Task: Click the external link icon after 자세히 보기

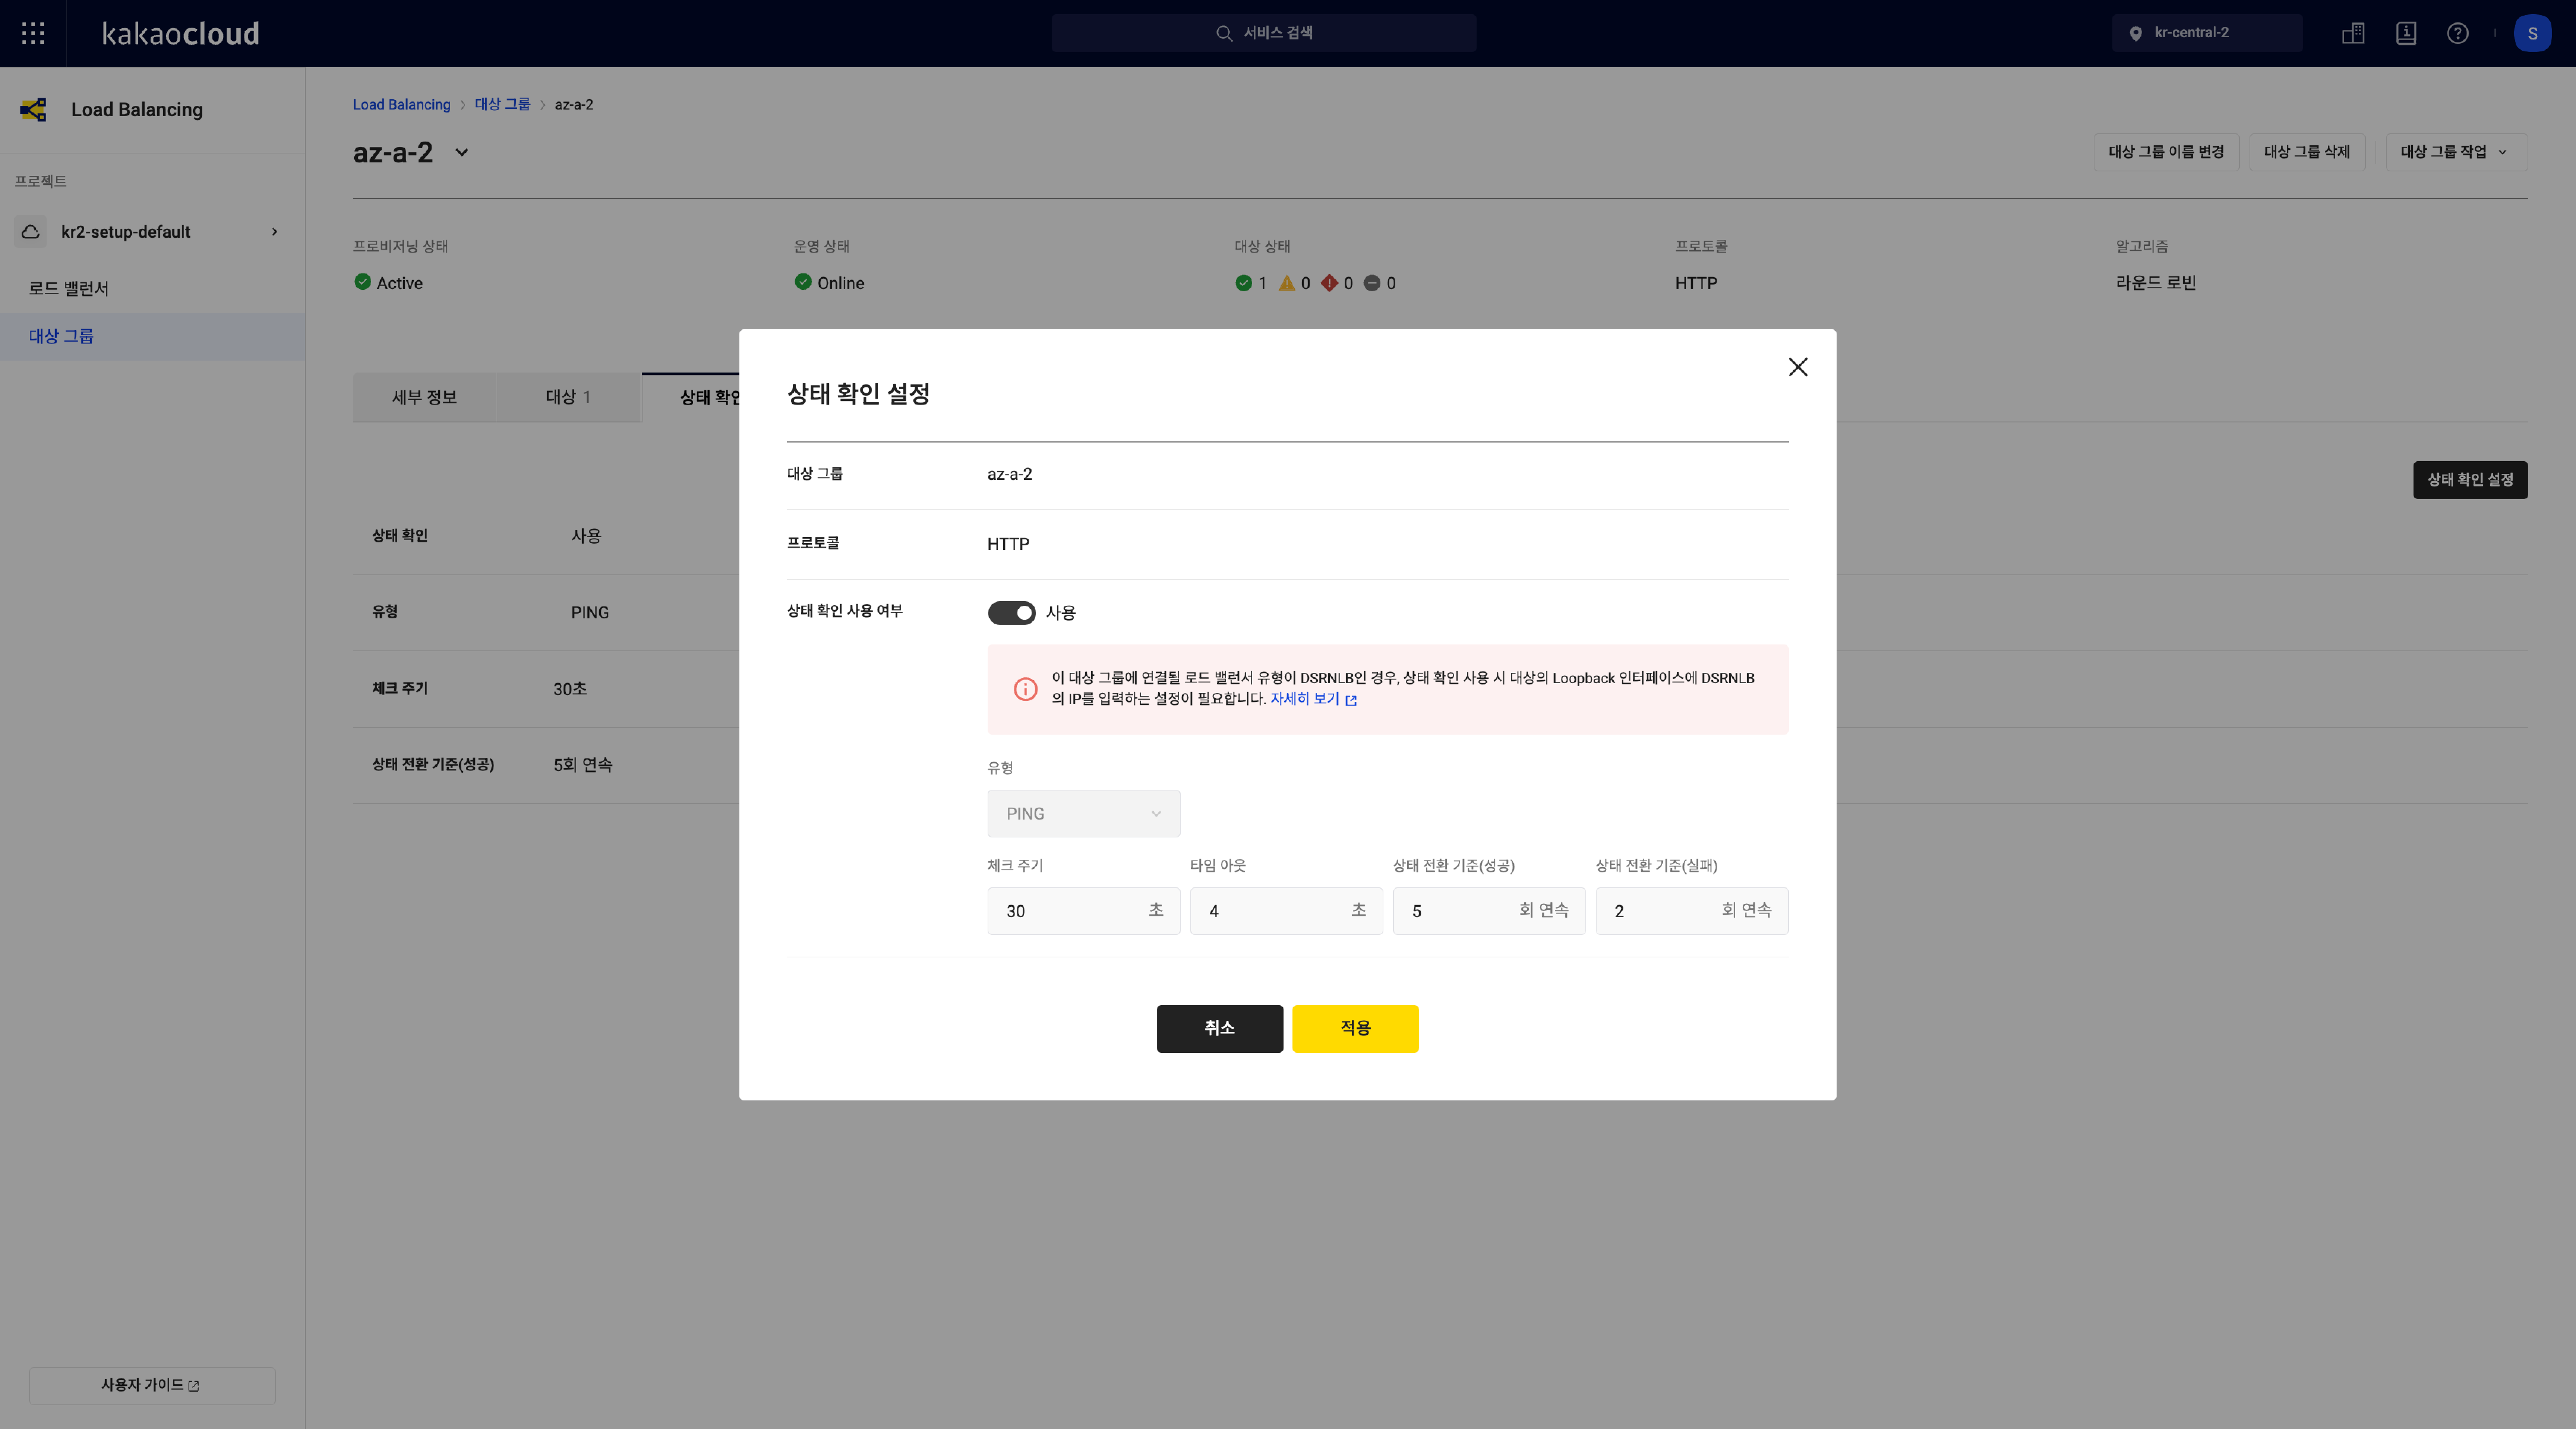Action: point(1351,700)
